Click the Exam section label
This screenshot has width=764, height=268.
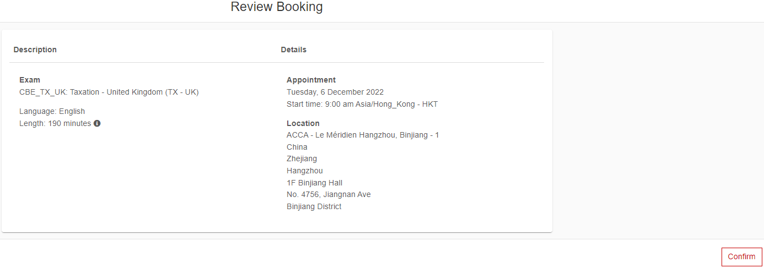pyautogui.click(x=30, y=80)
